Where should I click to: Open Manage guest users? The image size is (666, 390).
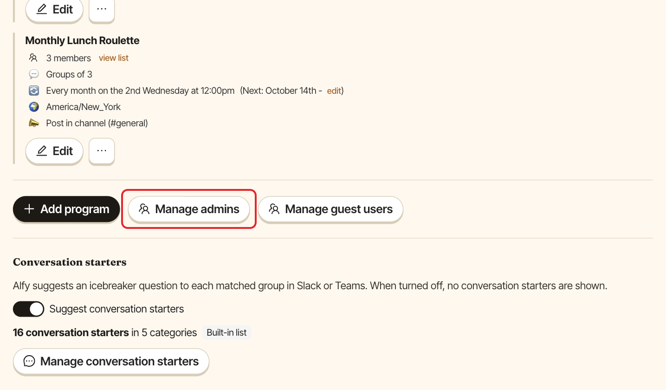(x=330, y=209)
